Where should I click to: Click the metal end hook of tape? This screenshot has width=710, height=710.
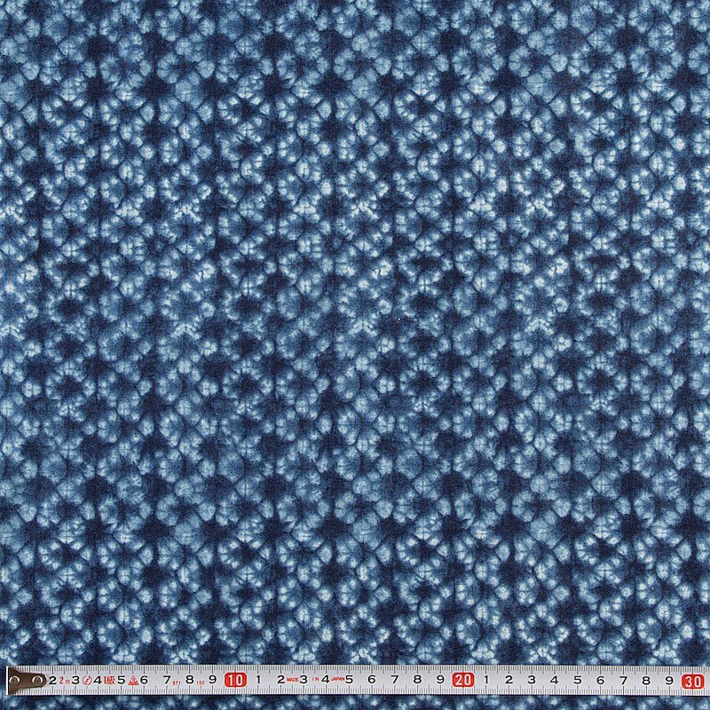(x=26, y=681)
